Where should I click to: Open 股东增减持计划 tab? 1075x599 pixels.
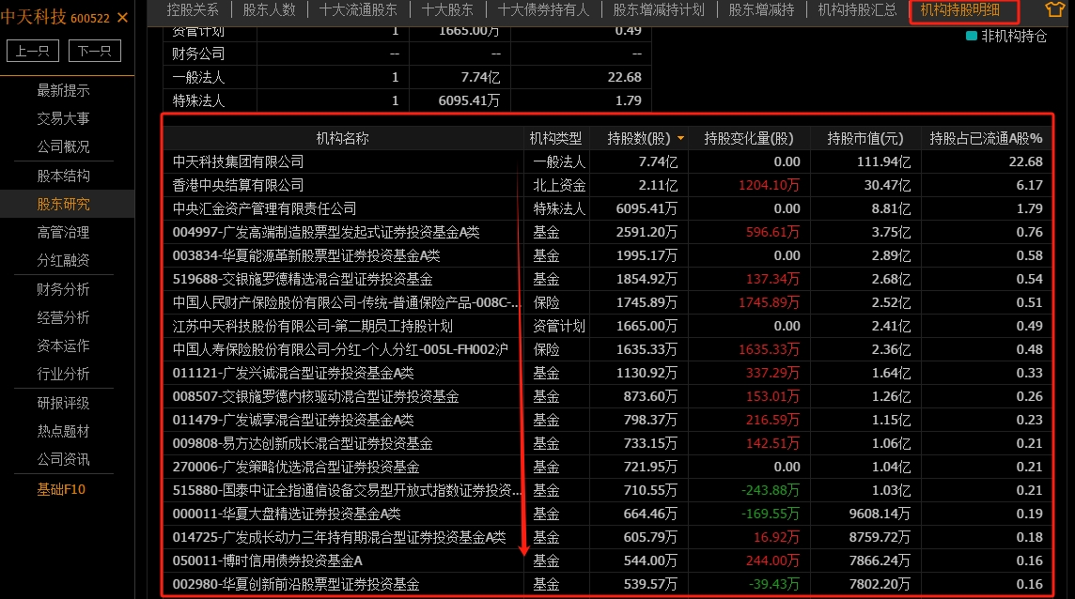point(659,9)
